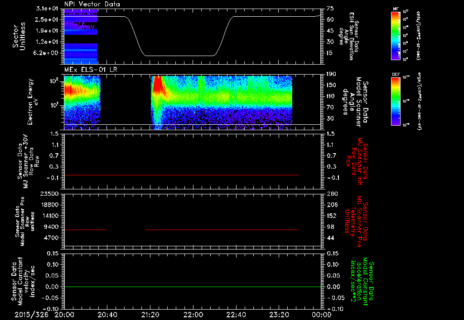Click the 9400 scanner position tick
Image resolution: width=464 pixels, height=320 pixels.
click(x=51, y=227)
